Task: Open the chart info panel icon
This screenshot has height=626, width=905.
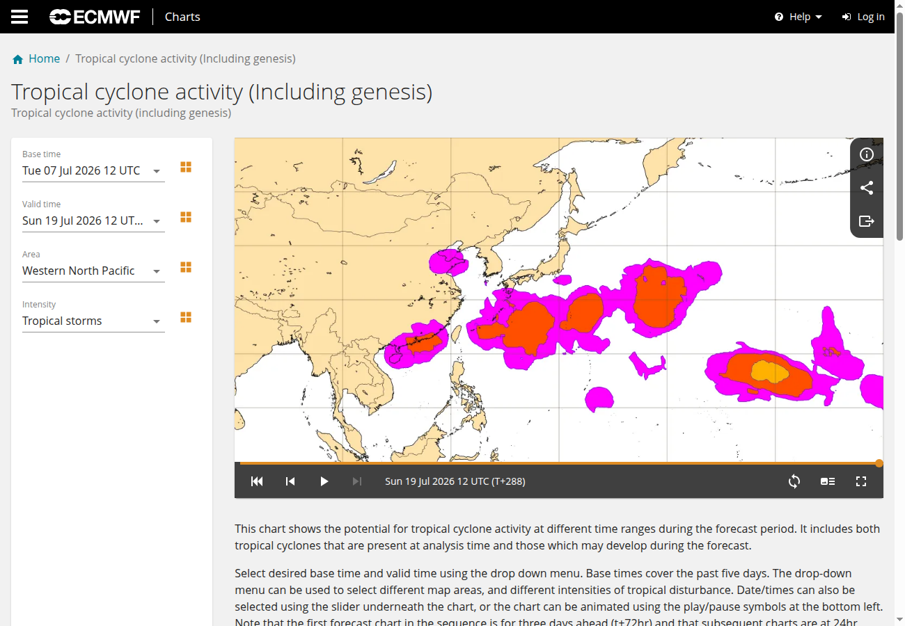Action: pyautogui.click(x=867, y=154)
